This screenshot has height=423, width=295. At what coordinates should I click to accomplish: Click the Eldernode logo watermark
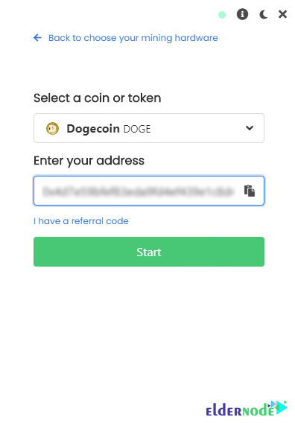pyautogui.click(x=247, y=409)
